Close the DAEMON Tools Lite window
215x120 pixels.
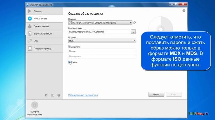click(183, 4)
